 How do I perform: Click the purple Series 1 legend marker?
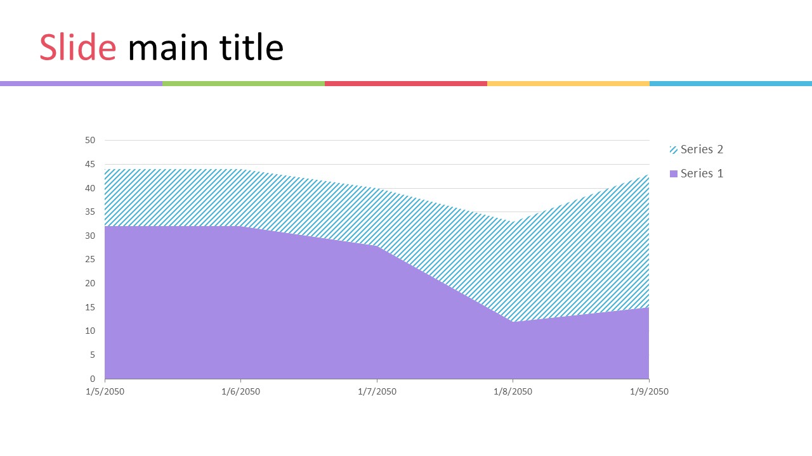pyautogui.click(x=674, y=174)
